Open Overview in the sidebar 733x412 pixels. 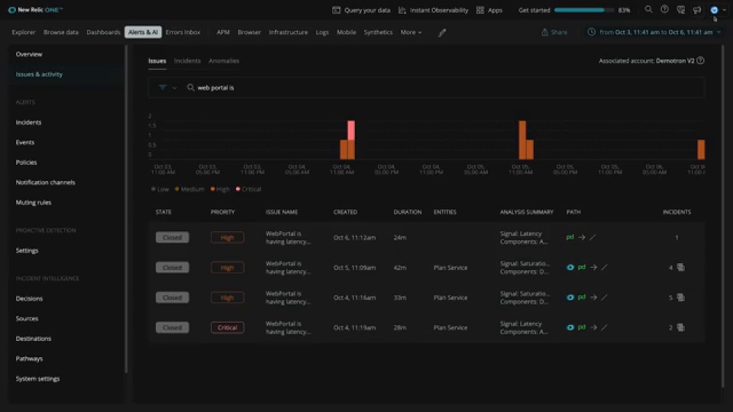29,54
